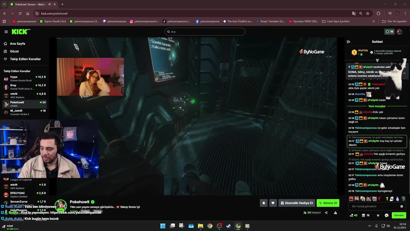Open the shop icon showing 18
This screenshot has height=231, width=410.
(x=366, y=215)
